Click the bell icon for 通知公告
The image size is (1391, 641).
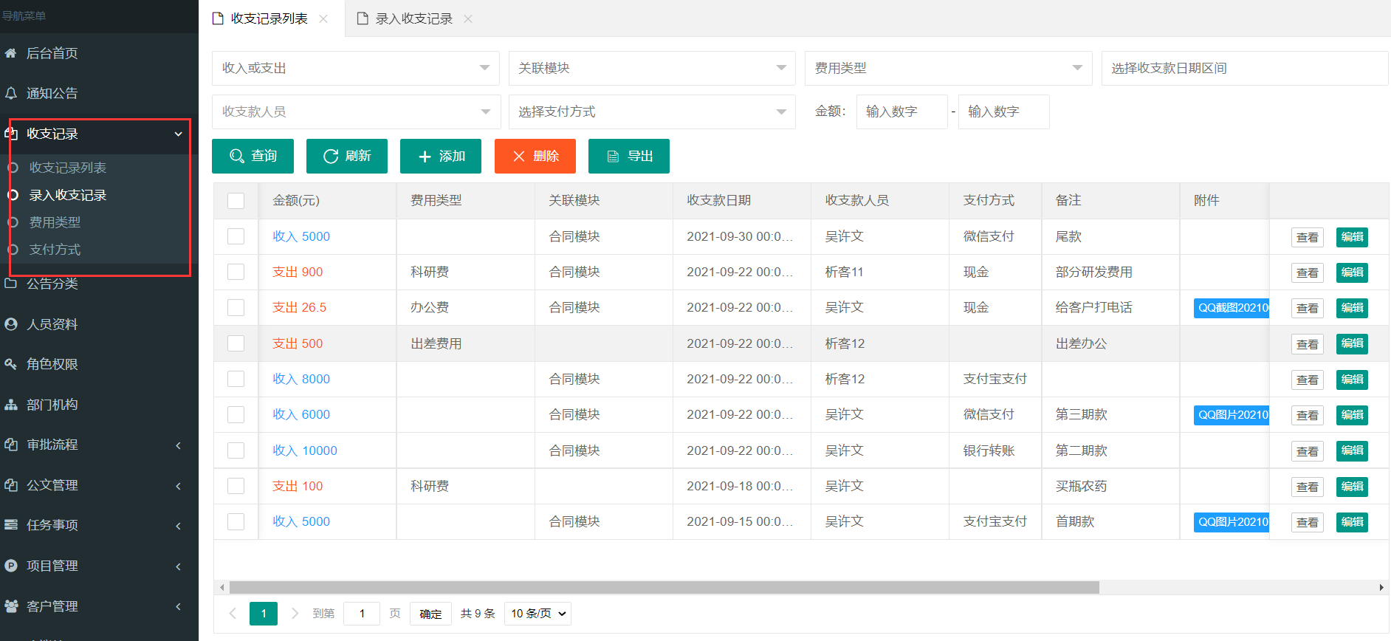(x=10, y=93)
